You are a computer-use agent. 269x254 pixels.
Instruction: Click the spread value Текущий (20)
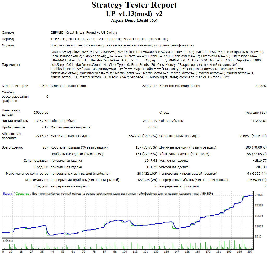tap(256, 113)
